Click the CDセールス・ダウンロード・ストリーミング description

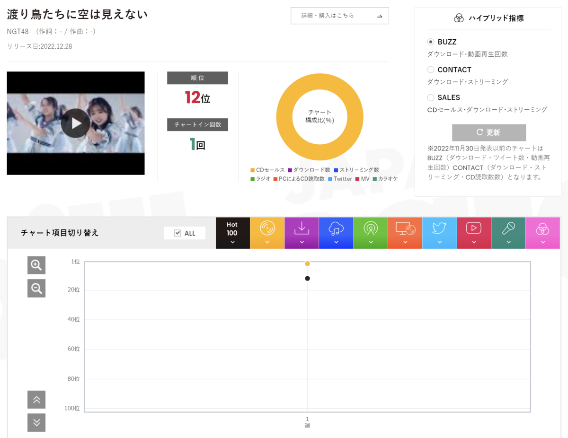pyautogui.click(x=487, y=110)
